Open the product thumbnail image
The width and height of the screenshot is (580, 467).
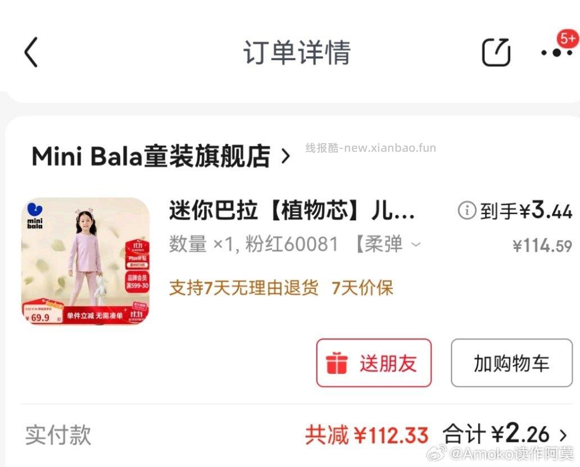pyautogui.click(x=85, y=261)
